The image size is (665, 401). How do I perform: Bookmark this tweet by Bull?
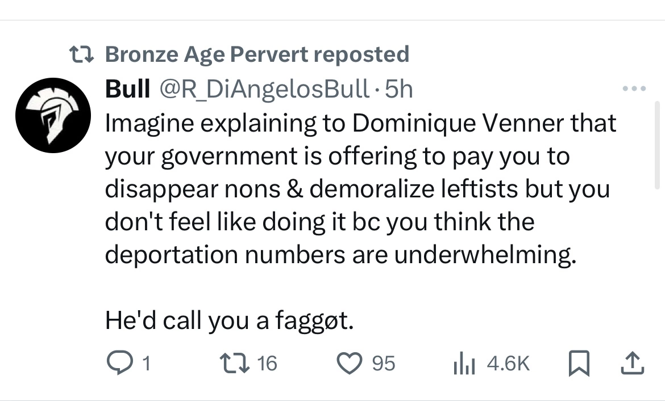pyautogui.click(x=579, y=364)
